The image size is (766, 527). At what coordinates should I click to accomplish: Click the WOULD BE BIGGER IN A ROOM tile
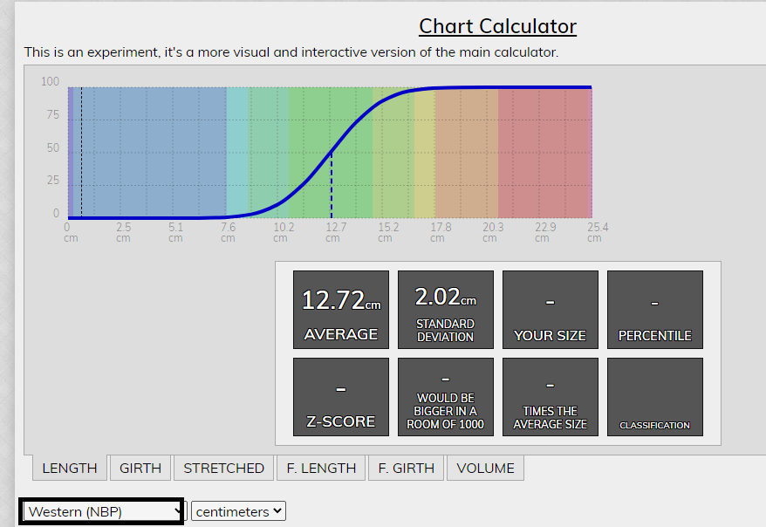446,397
